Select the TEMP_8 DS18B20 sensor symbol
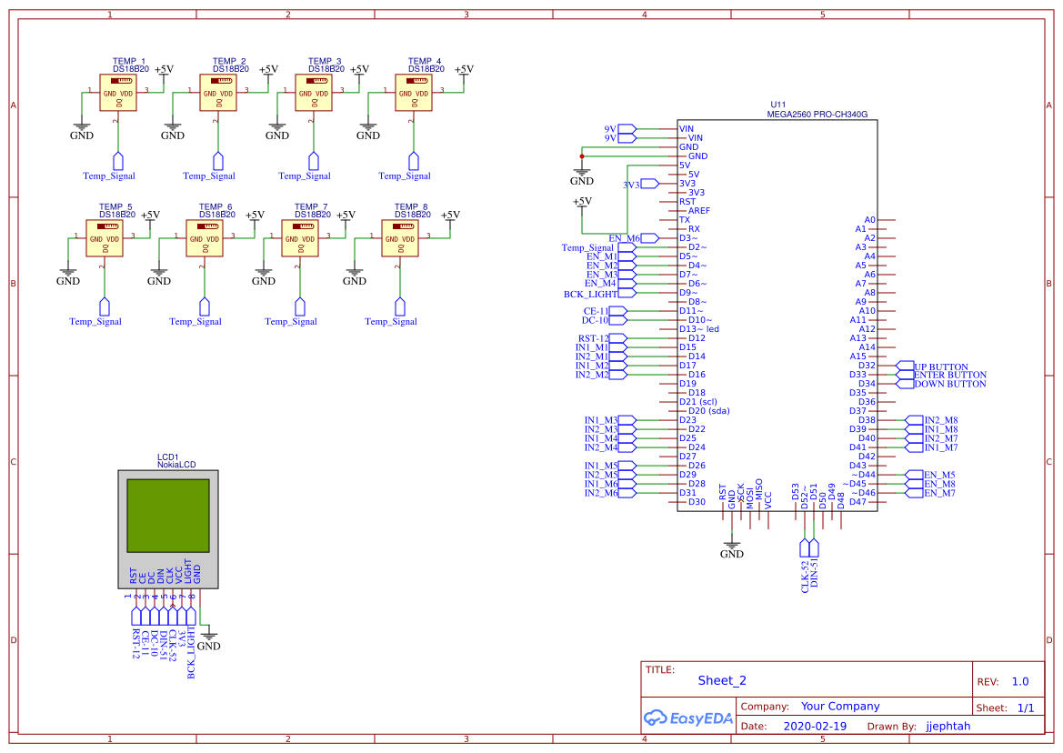 [400, 238]
